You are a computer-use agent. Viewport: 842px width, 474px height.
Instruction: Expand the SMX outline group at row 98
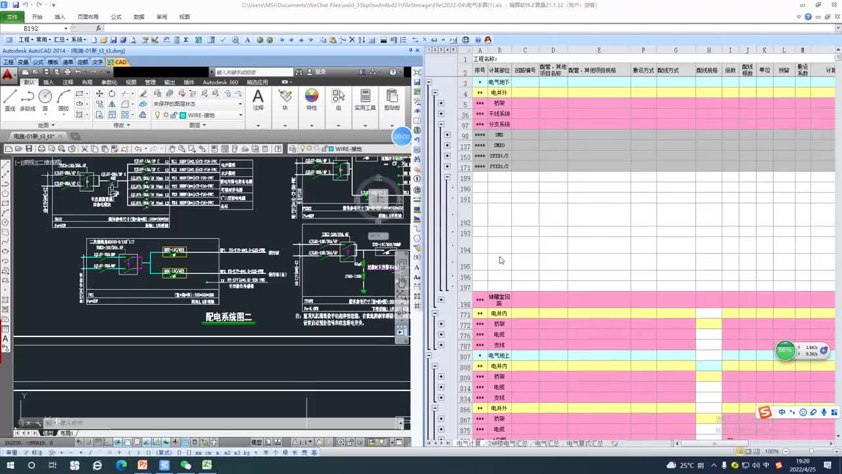click(447, 135)
